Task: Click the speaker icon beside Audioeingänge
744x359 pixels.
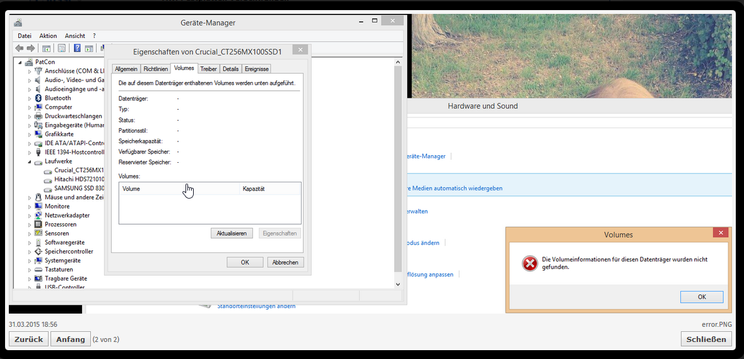Action: pos(39,89)
